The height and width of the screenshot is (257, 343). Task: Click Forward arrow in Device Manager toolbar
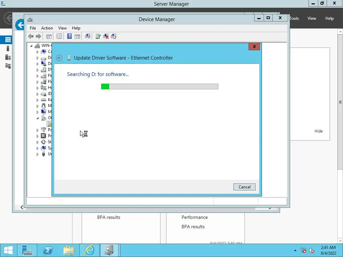(38, 36)
